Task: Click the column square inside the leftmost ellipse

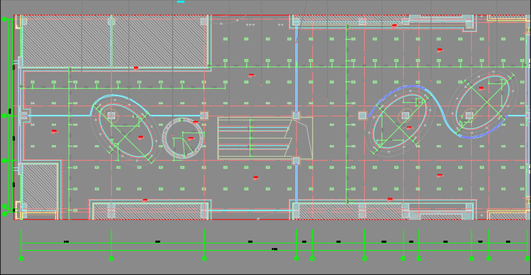Action: click(x=112, y=116)
